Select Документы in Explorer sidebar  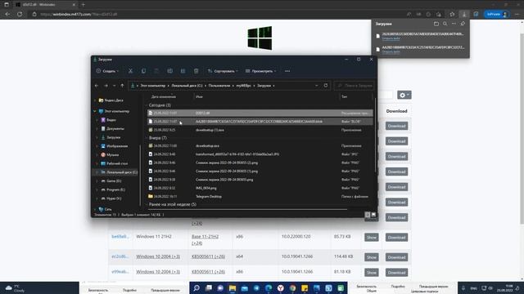pyautogui.click(x=115, y=129)
